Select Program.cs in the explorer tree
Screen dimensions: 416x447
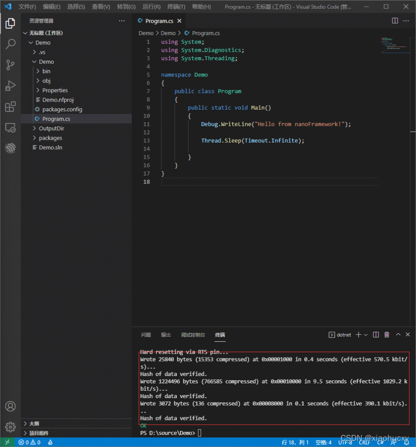click(56, 119)
